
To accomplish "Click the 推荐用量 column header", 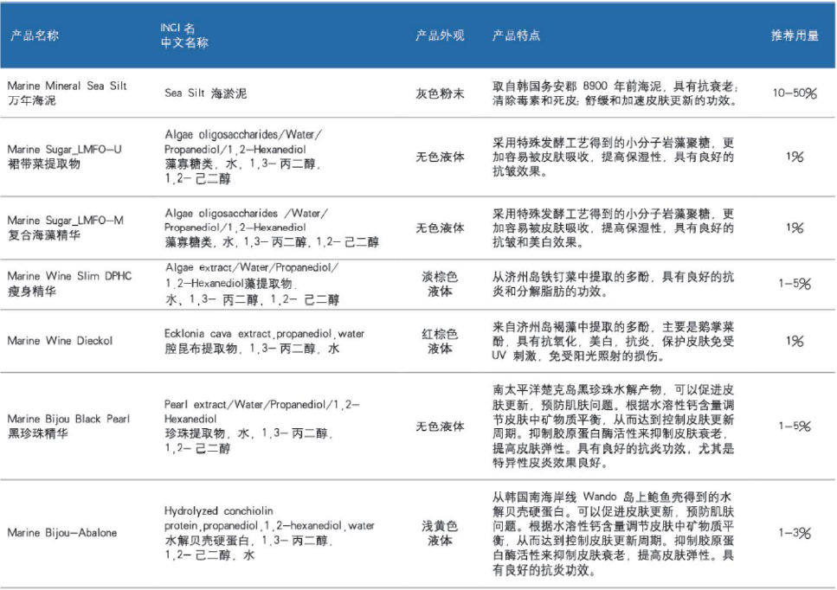I will point(795,36).
